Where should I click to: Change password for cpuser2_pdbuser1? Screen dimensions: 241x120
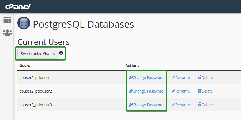click(146, 78)
